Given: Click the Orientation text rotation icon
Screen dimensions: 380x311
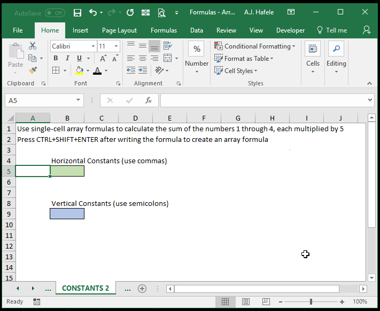Looking at the screenshot, I should pyautogui.click(x=159, y=70).
